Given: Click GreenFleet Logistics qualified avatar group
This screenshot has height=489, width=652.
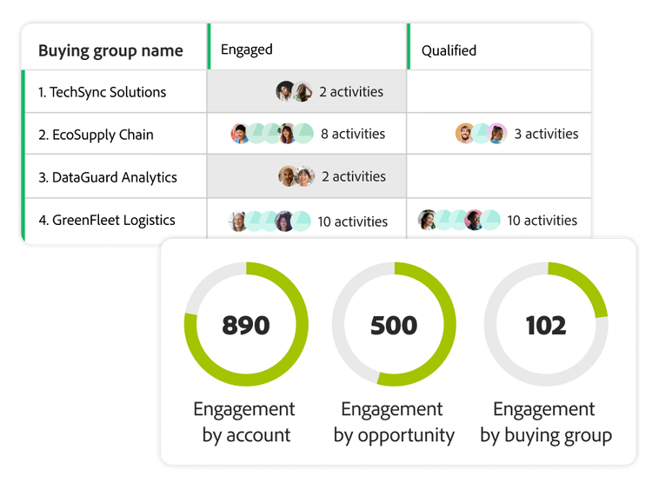Looking at the screenshot, I should pos(459,221).
